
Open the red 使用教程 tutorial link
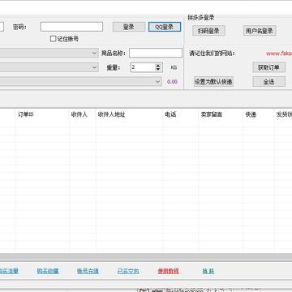click(169, 271)
